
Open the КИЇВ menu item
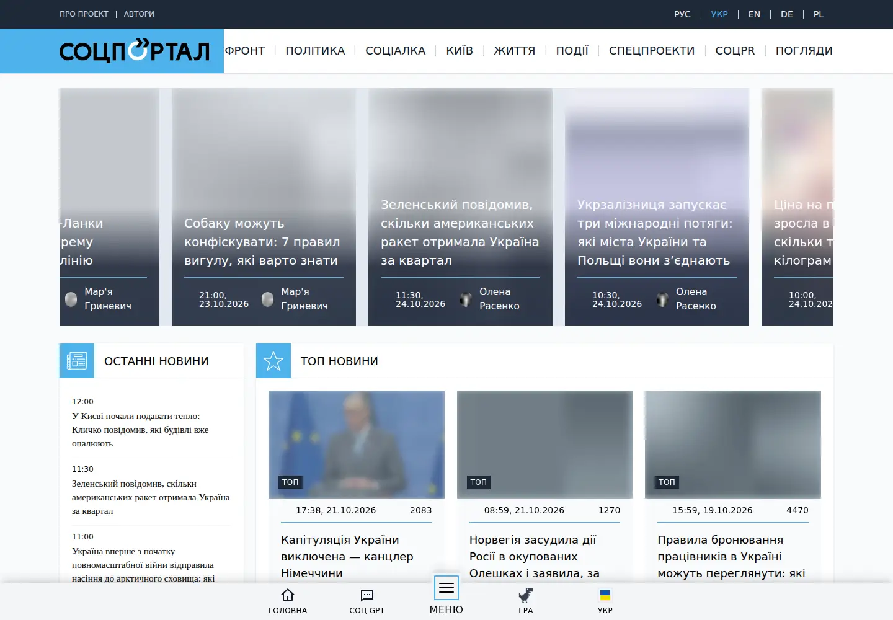(x=460, y=51)
